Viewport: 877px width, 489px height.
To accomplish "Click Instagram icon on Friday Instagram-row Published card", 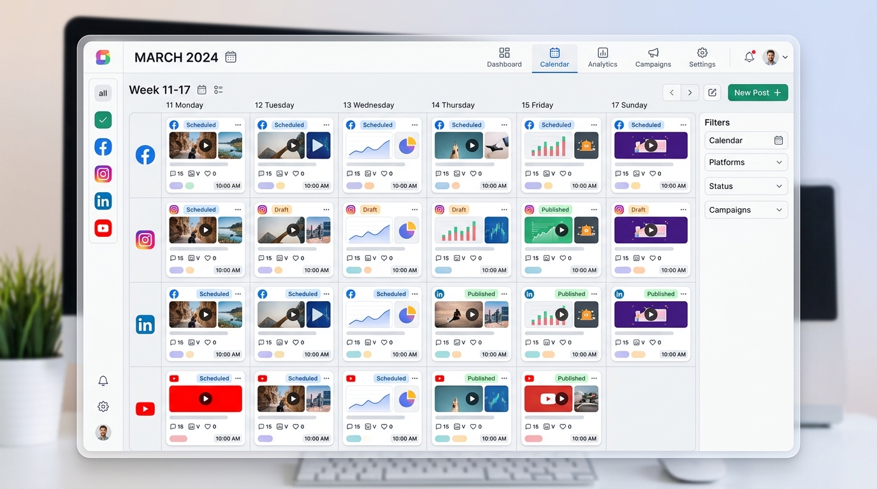I will (529, 209).
